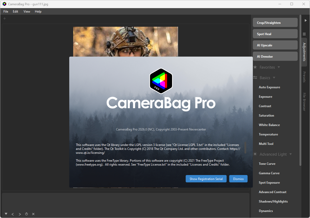Click the Advanced Light section heading
310x218 pixels.
click(273, 154)
